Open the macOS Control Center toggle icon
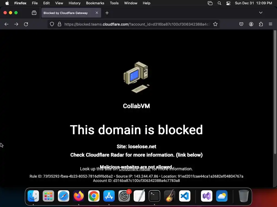 click(x=228, y=3)
